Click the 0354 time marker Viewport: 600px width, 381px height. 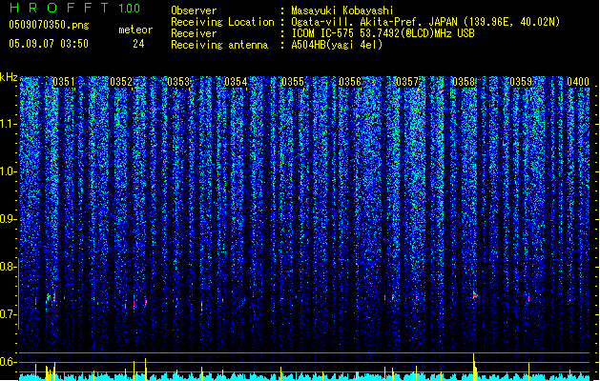click(236, 82)
